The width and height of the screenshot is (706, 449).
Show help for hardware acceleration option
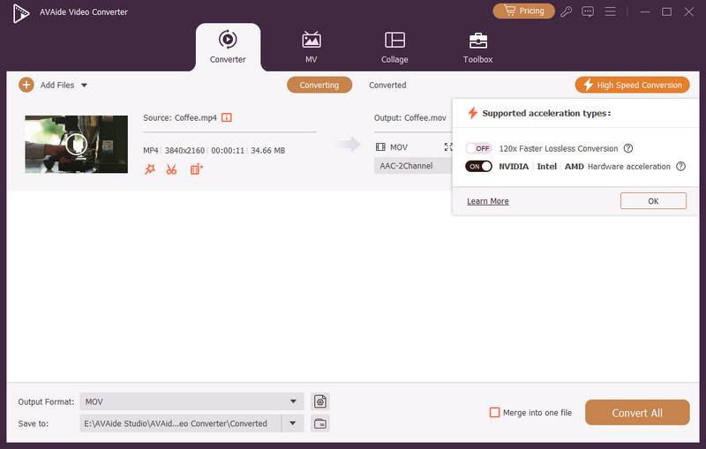tap(680, 166)
